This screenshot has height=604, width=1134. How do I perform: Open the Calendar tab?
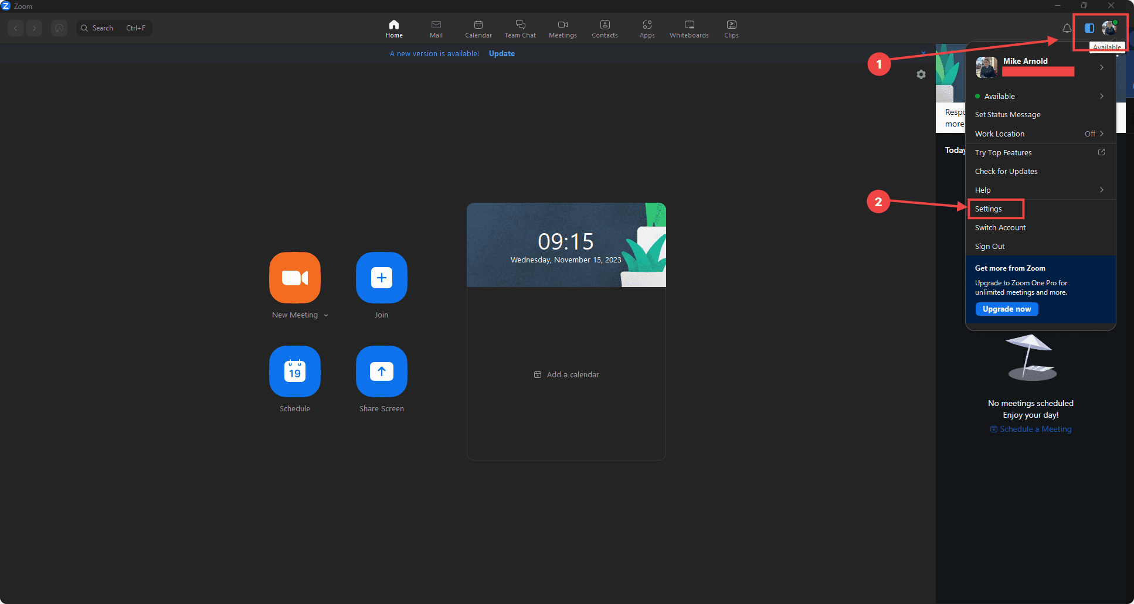click(478, 28)
